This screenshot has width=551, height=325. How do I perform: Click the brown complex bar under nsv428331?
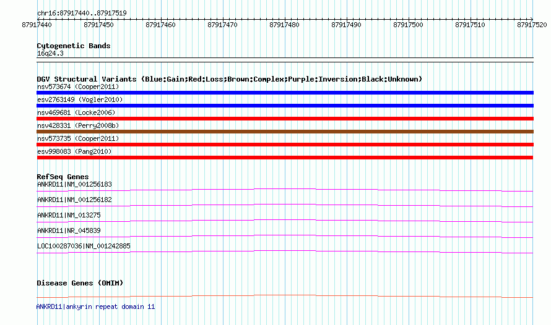click(285, 132)
